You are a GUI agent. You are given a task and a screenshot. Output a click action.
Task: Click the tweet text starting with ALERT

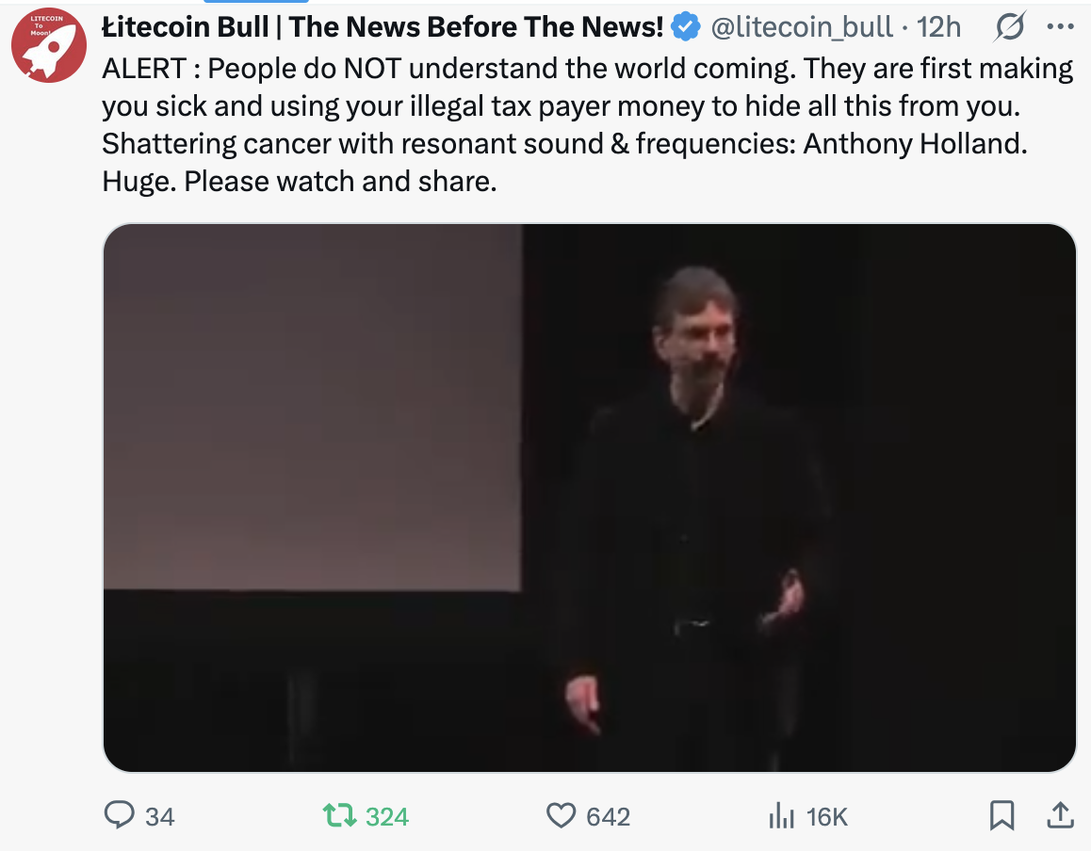(x=588, y=124)
